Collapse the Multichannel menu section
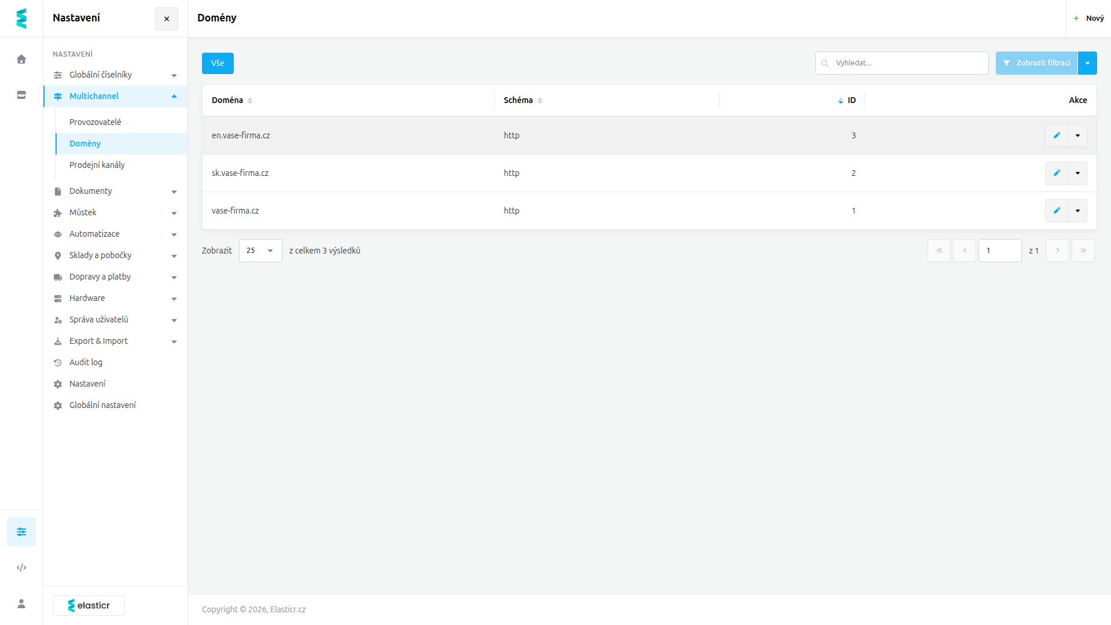Viewport: 1111px width, 625px height. (x=115, y=96)
